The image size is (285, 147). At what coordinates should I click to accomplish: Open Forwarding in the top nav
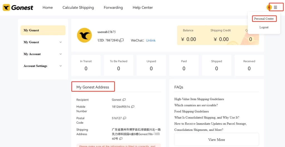point(113,8)
